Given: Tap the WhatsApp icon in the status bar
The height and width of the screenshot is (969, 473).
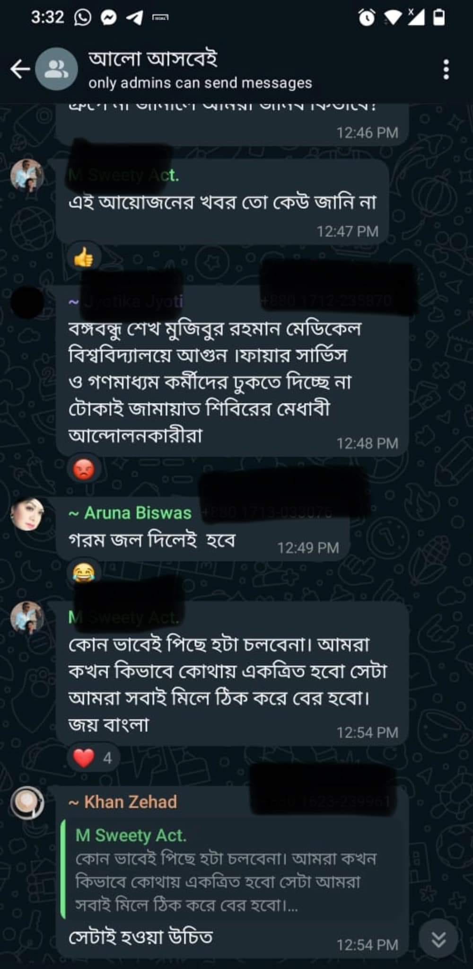Looking at the screenshot, I should (83, 18).
